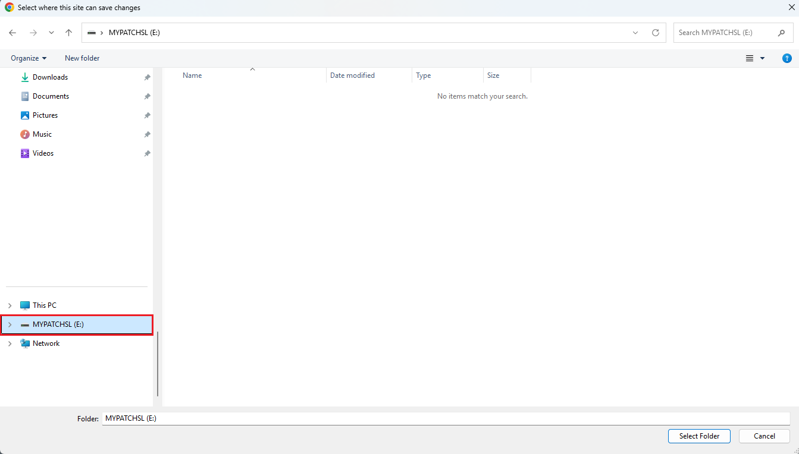Viewport: 799px width, 454px height.
Task: Select the Pictures folder from sidebar
Action: [x=46, y=115]
